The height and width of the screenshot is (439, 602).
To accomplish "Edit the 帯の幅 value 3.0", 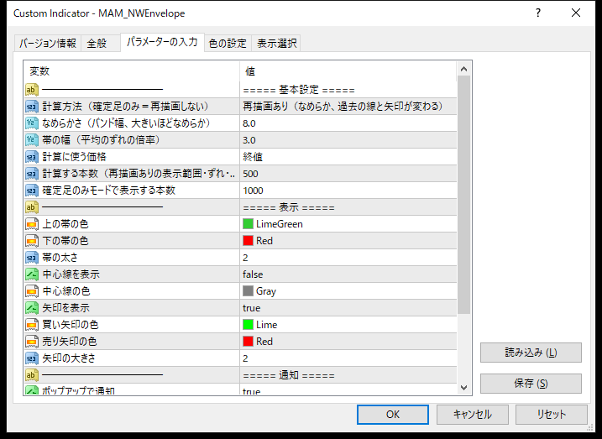I will point(348,140).
